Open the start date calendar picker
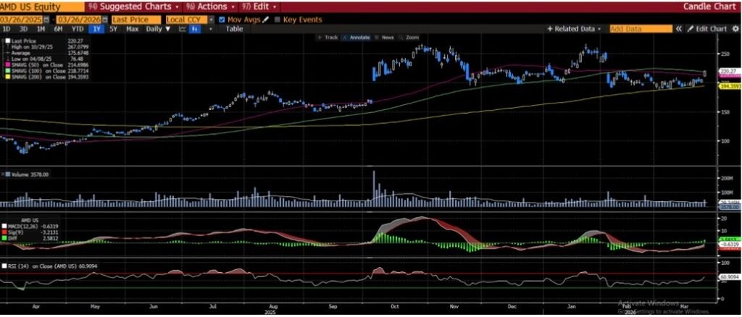The image size is (742, 317). (x=47, y=19)
